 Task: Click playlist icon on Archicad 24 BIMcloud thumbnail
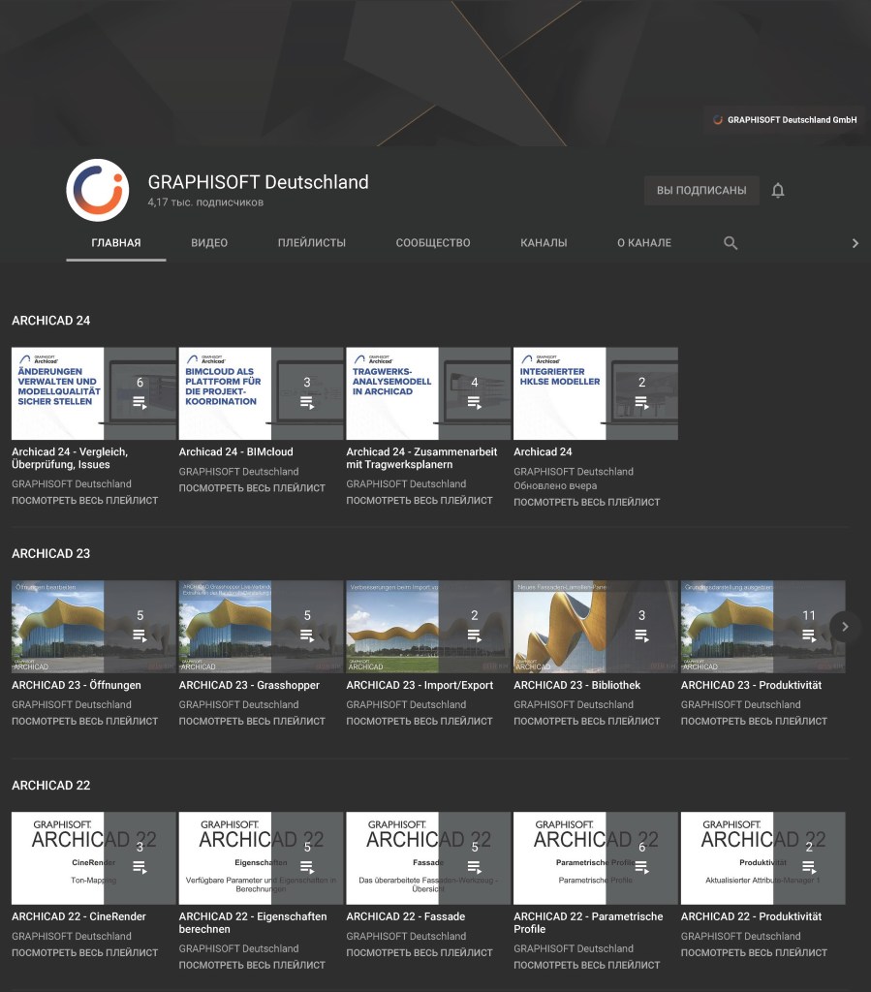tap(307, 402)
